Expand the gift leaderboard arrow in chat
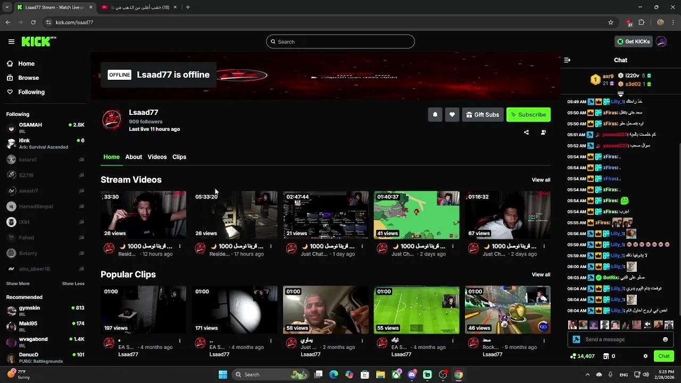This screenshot has width=681, height=383. [620, 94]
